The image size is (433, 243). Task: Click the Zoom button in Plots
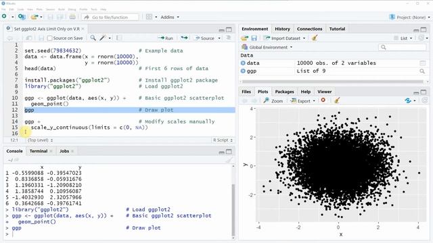[273, 101]
